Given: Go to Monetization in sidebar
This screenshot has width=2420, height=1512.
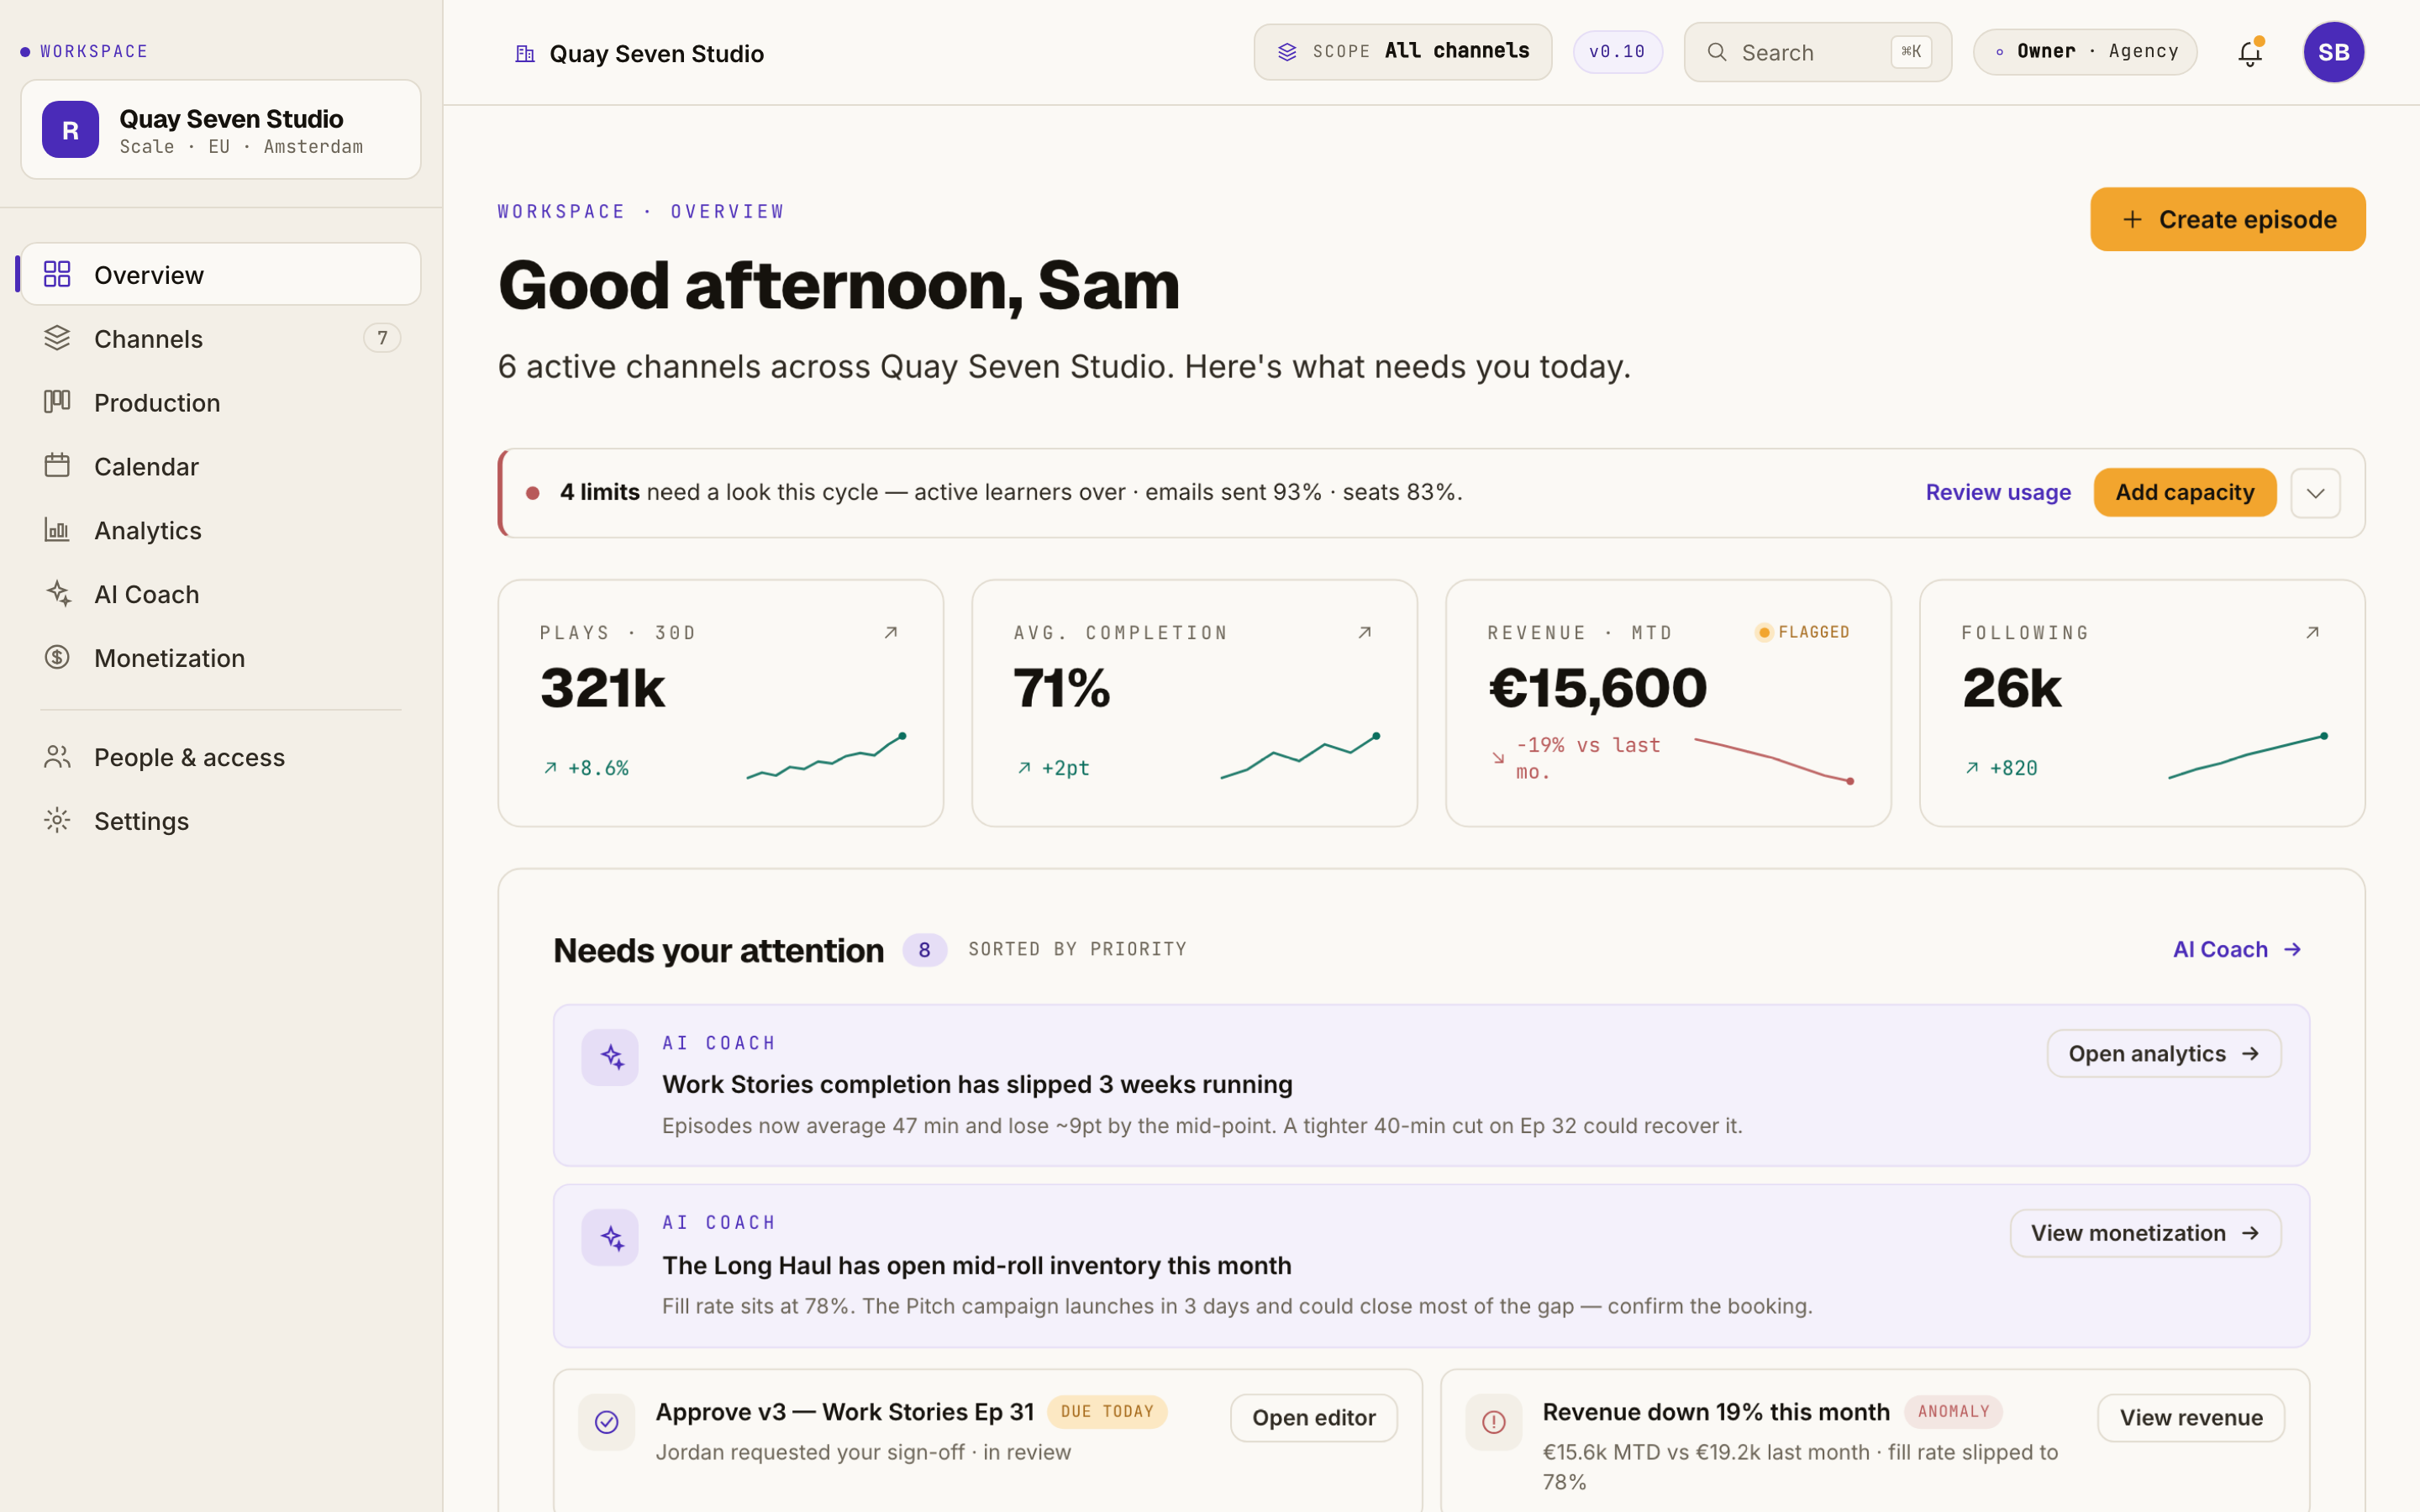Looking at the screenshot, I should tap(221, 657).
